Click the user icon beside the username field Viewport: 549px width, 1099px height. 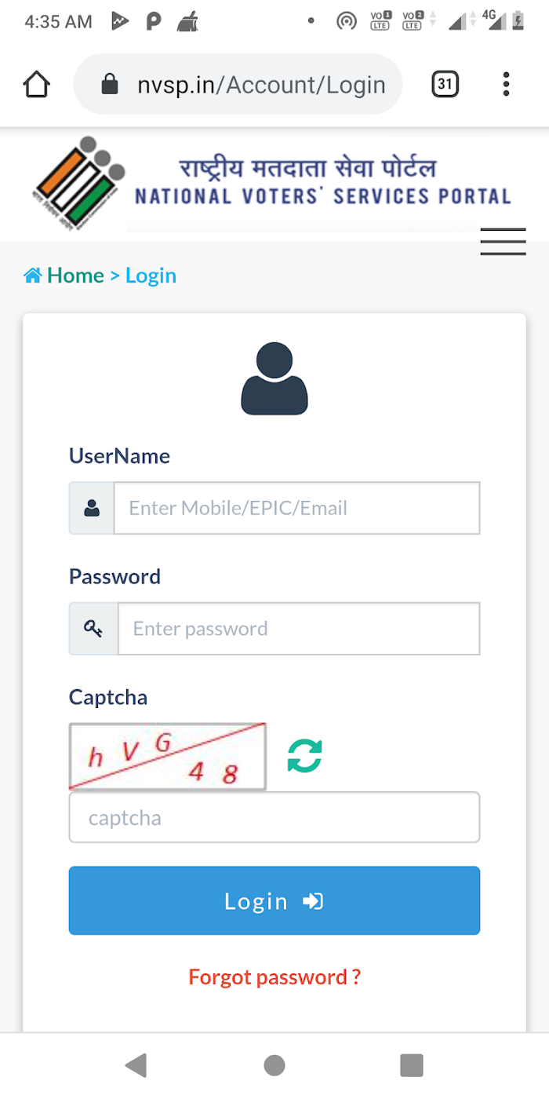tap(92, 508)
